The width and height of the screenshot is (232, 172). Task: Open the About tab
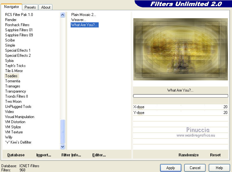pyautogui.click(x=46, y=7)
